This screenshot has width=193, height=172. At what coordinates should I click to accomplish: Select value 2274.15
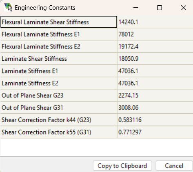pos(129,95)
